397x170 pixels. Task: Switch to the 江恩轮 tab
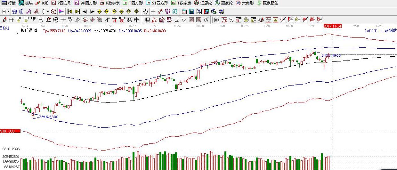click(203, 3)
